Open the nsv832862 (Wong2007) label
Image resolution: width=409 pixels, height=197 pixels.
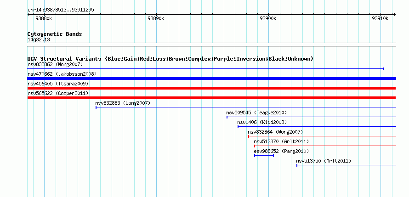55,64
